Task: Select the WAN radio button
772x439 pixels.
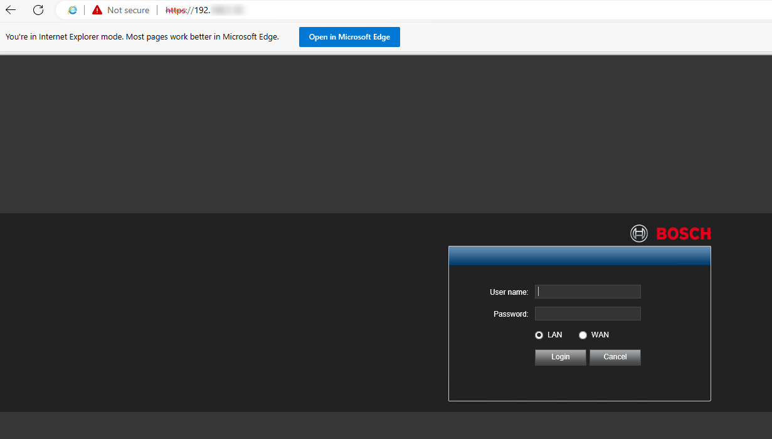Action: [583, 336]
